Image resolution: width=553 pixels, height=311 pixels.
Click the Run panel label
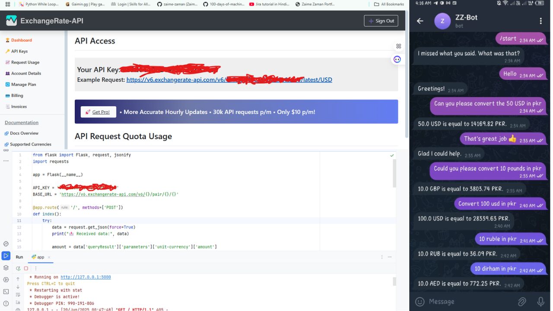(19, 257)
